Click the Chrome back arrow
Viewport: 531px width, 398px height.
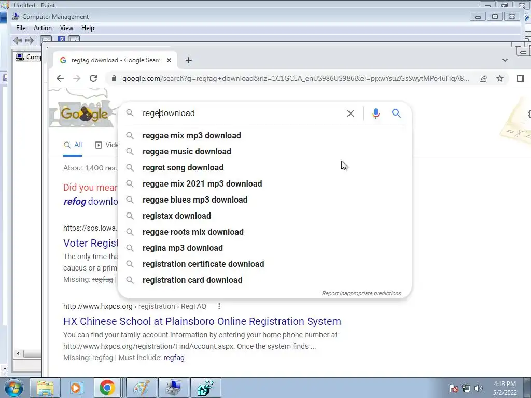click(x=60, y=79)
